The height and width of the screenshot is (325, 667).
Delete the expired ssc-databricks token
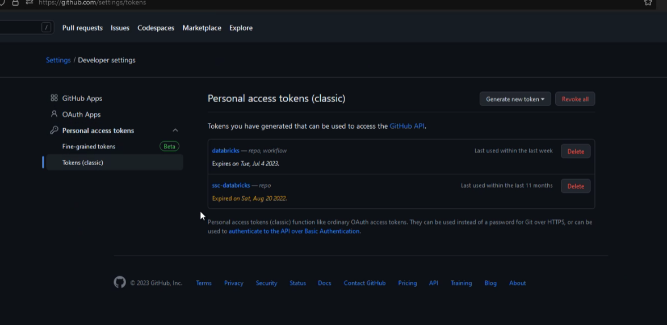(x=575, y=186)
